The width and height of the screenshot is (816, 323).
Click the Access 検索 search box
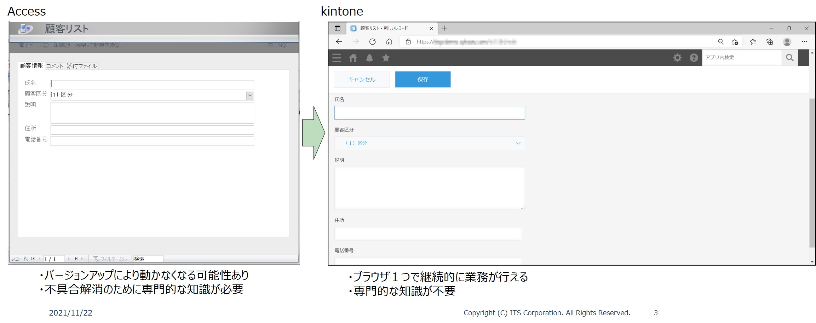click(x=148, y=259)
